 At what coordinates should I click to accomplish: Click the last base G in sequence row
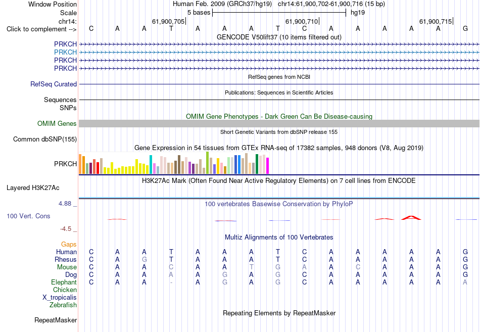pyautogui.click(x=465, y=29)
